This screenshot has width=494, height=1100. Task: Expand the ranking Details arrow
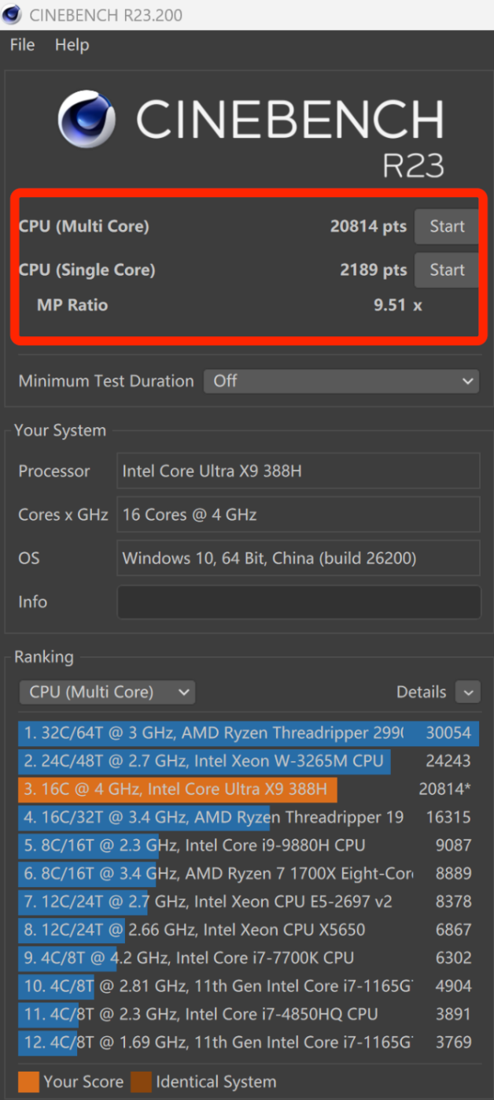point(468,693)
